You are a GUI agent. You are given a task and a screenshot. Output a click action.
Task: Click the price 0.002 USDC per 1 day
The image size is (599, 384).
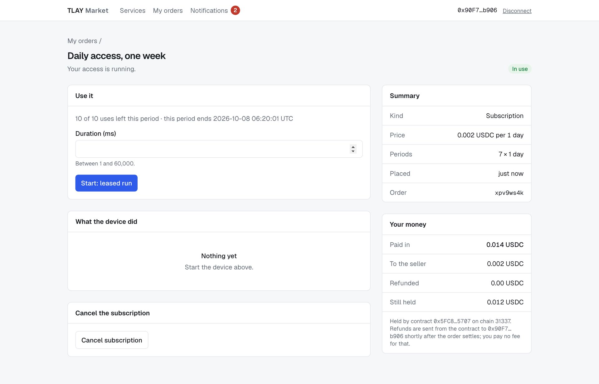click(490, 135)
